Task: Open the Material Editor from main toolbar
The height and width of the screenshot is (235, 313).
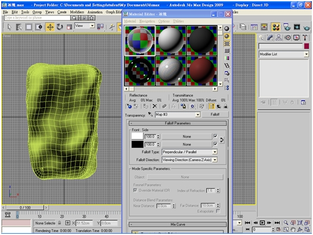Action: (x=276, y=27)
